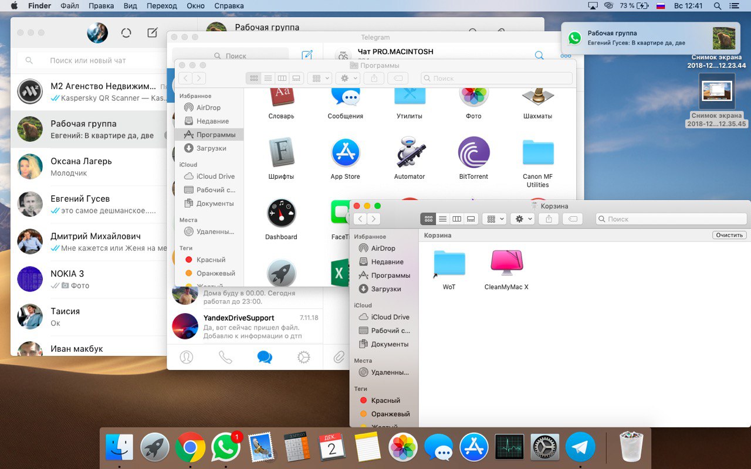Click back arrow in Trash window
751x469 pixels.
coord(361,219)
